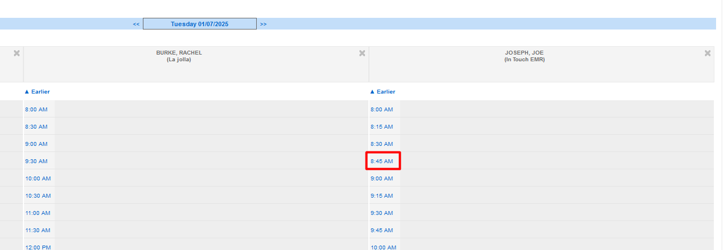Show Earlier times in Joseph's column
The height and width of the screenshot is (250, 725).
click(x=383, y=92)
